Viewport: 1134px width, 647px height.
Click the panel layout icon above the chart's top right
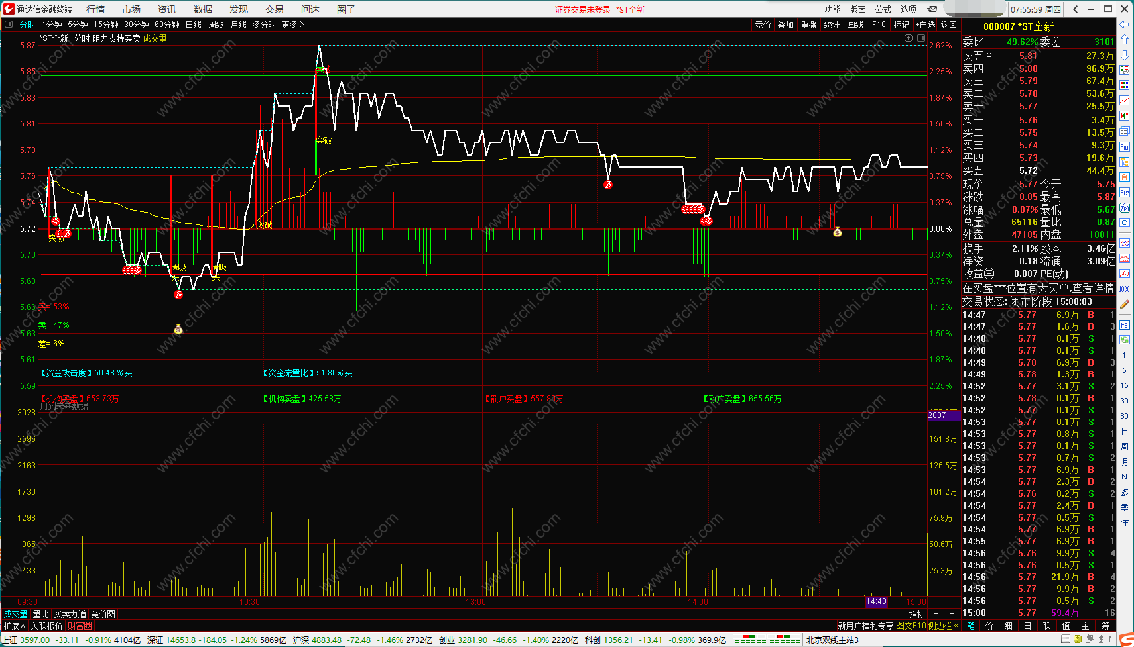pos(921,38)
